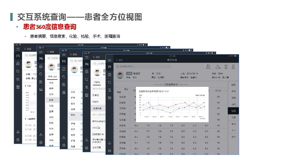Open the settings gear in front 病历视图 window
282x159 pixels.
click(x=110, y=151)
